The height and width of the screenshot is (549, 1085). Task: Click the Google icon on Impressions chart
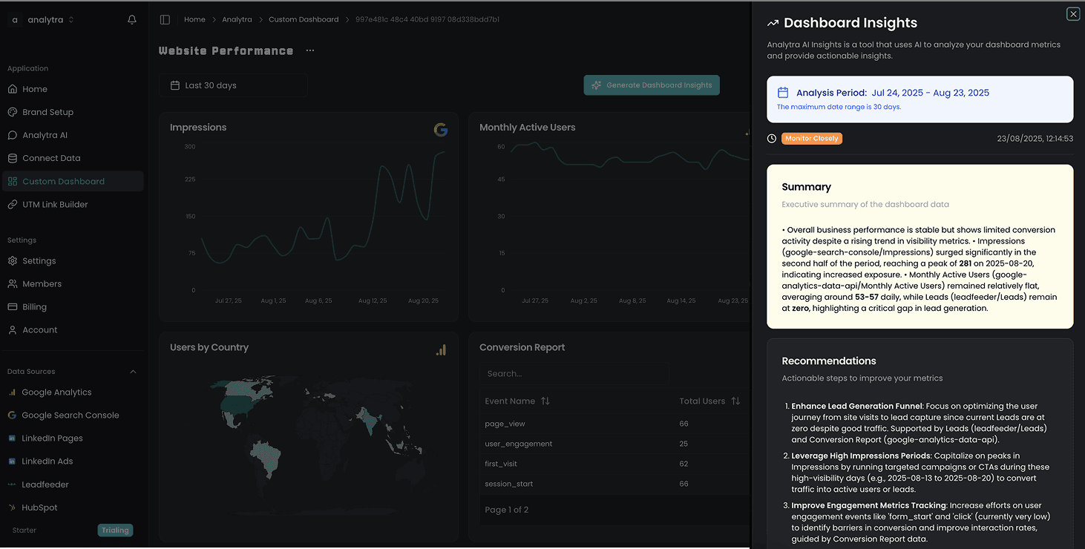coord(441,129)
